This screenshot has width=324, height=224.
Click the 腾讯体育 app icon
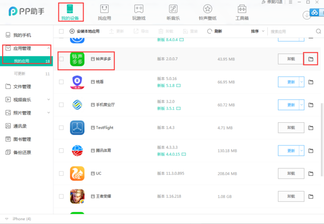coord(77,150)
